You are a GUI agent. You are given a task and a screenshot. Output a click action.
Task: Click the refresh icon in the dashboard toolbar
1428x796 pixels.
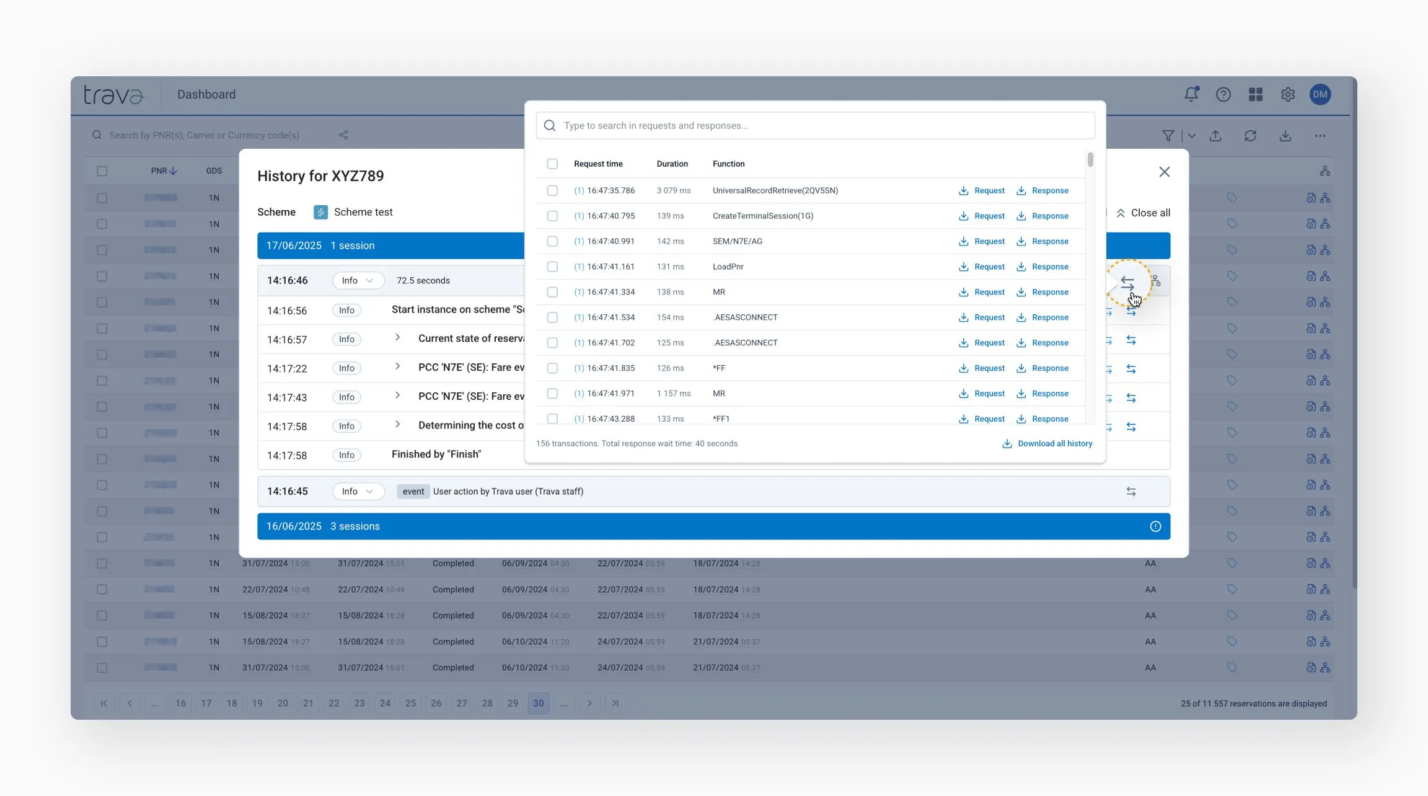(1250, 136)
